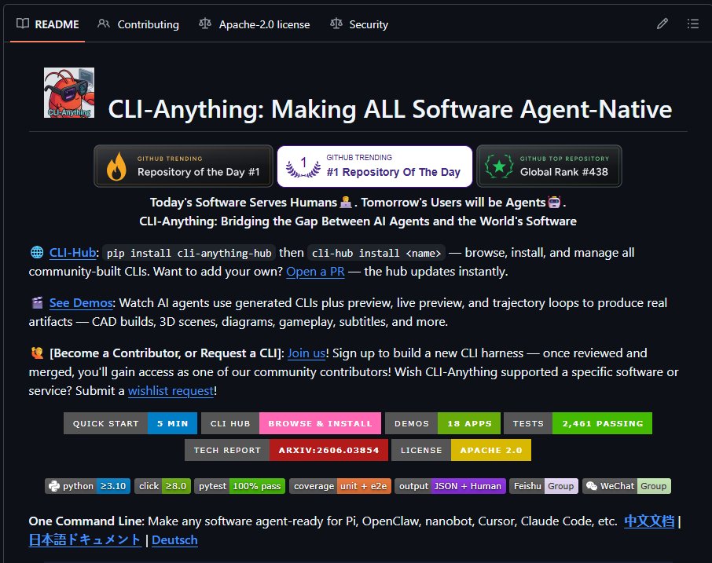
Task: Open the 中文文档 Chinese docs link
Action: click(649, 521)
